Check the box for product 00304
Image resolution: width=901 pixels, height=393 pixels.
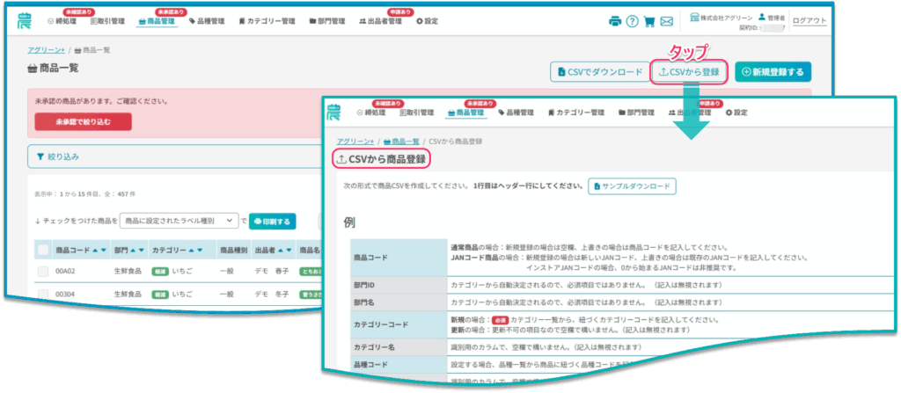[x=43, y=295]
